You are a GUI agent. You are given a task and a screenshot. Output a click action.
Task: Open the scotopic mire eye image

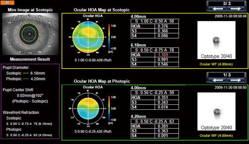pyautogui.click(x=30, y=34)
